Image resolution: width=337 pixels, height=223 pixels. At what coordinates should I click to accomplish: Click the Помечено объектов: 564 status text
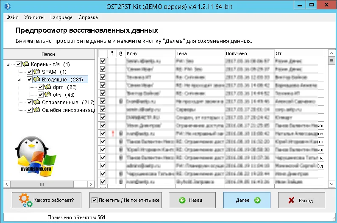click(x=76, y=217)
